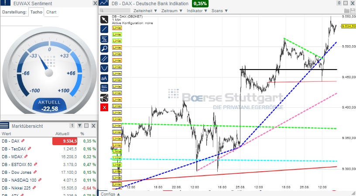
Task: Open the Zeiteinheit dropdown
Action: click(145, 10)
